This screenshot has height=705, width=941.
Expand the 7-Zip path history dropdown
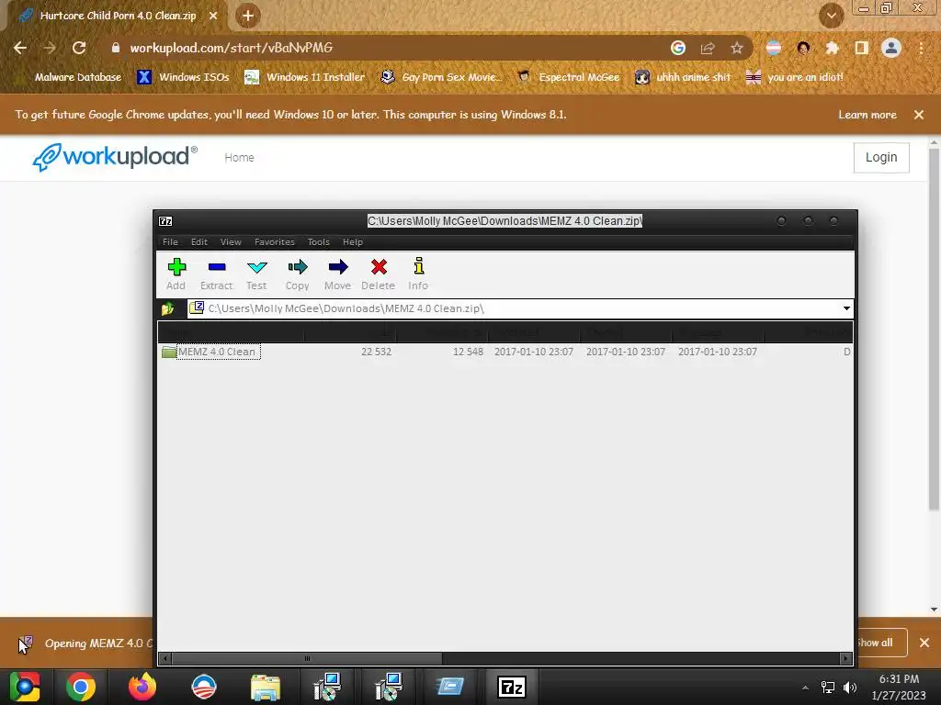click(x=846, y=308)
